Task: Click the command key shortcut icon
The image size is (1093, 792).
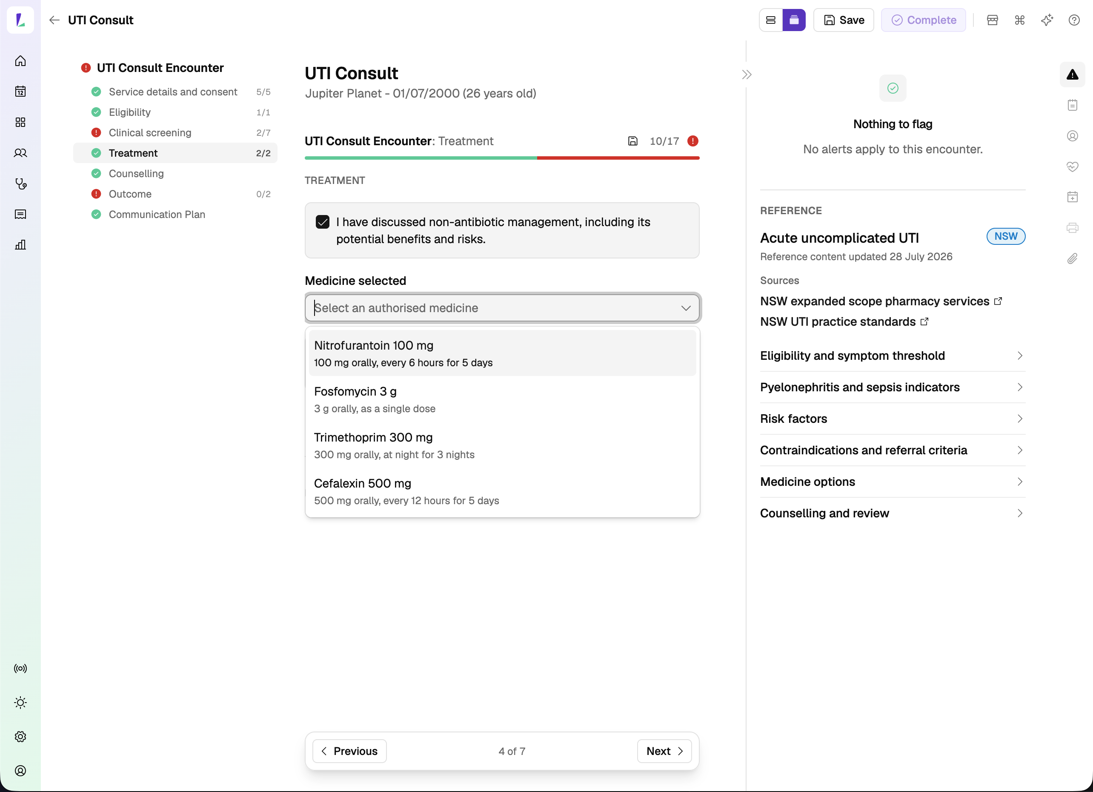Action: (x=1020, y=20)
